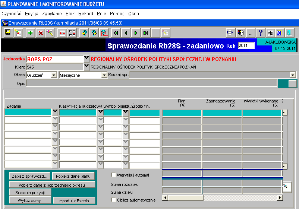Viewport: 299px width, 209px height.
Task: Click the Jednostka field ROPS POZ
Action: click(55, 59)
